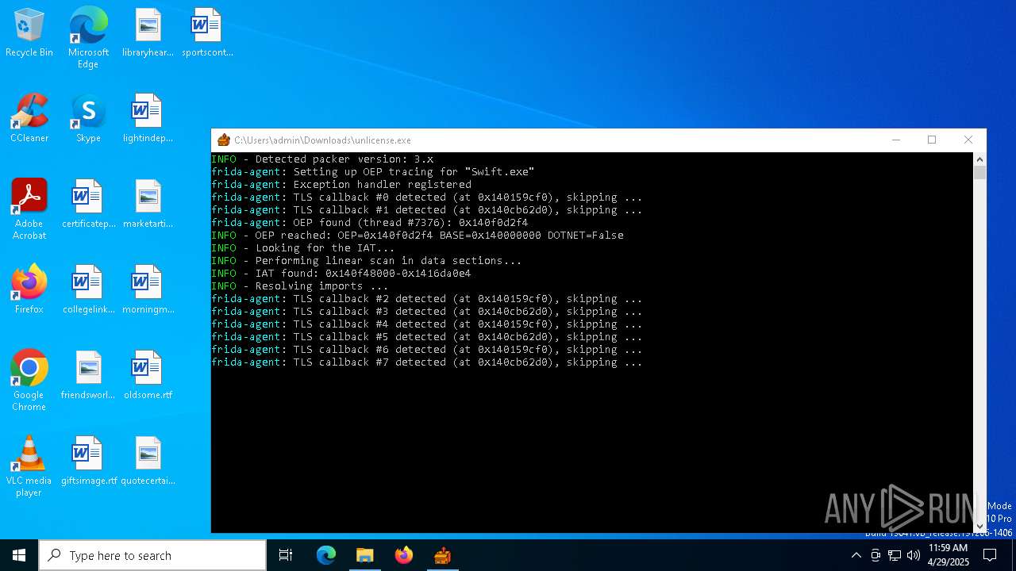
Task: Switch to unlicense app on the taskbar
Action: [x=443, y=555]
